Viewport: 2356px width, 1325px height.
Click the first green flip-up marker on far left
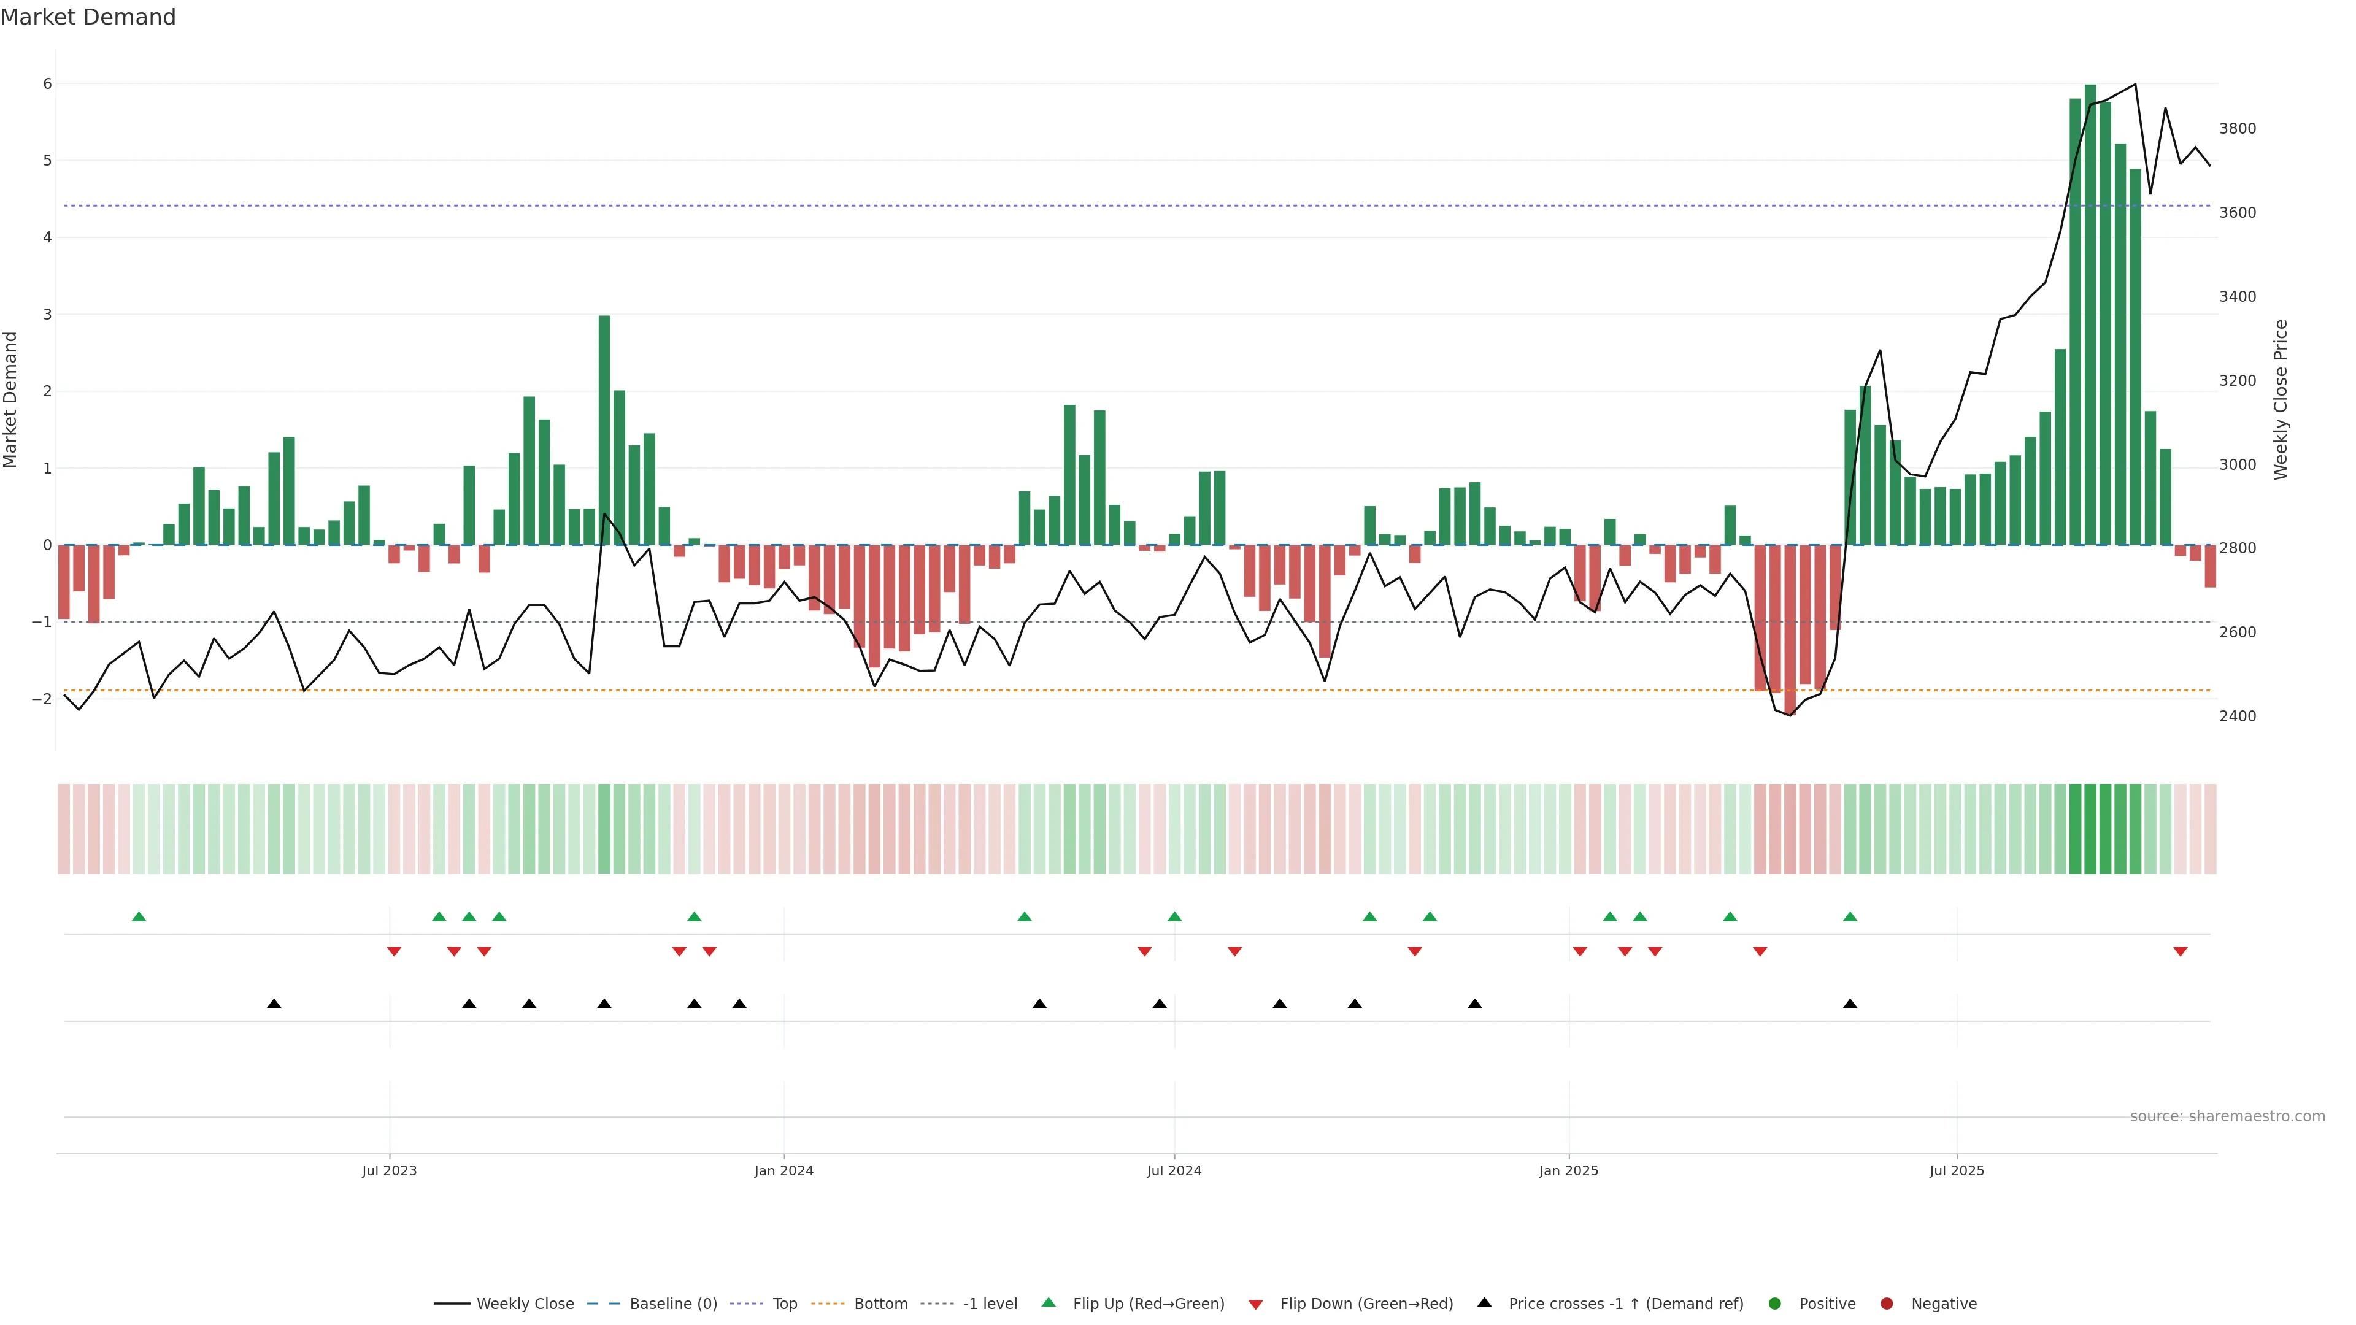[139, 916]
